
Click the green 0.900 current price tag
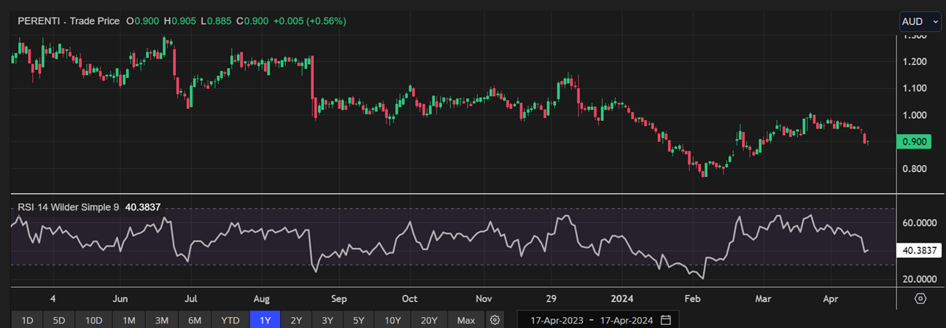(x=915, y=141)
